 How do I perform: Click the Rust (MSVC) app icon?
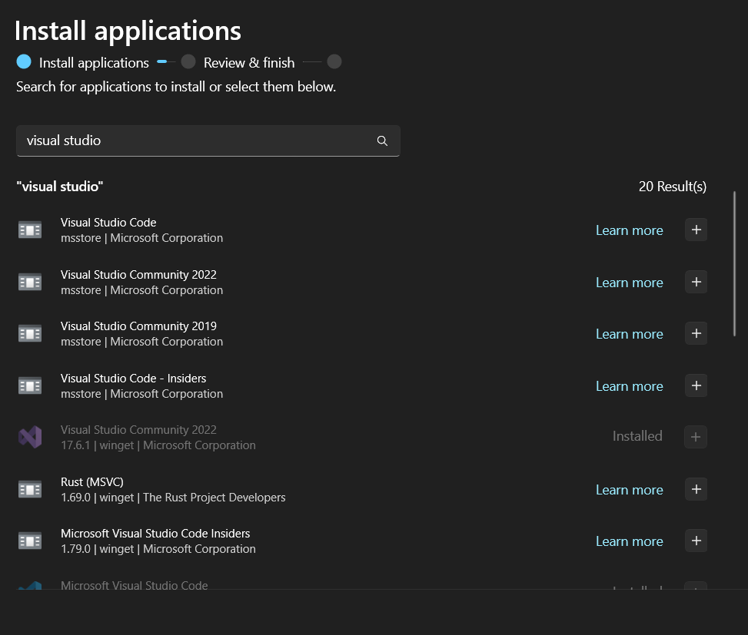pos(29,489)
